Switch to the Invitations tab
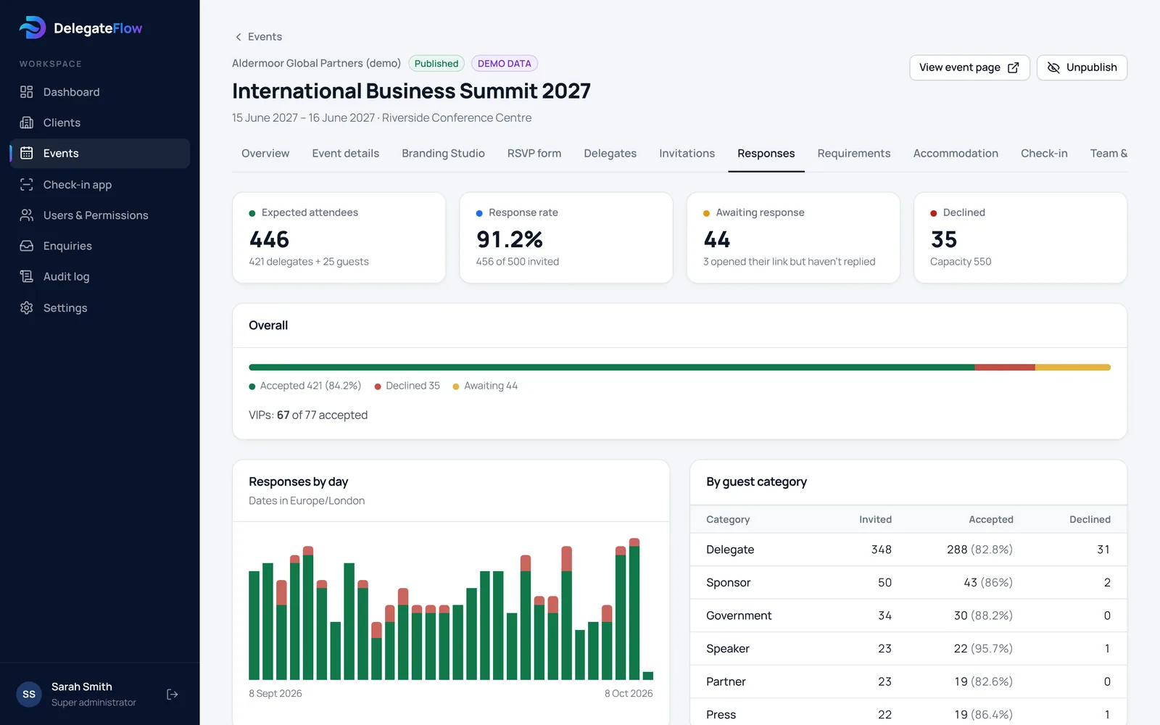 point(687,154)
